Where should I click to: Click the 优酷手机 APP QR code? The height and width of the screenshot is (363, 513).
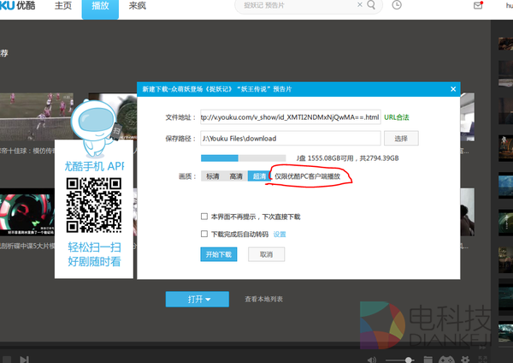[x=94, y=205]
